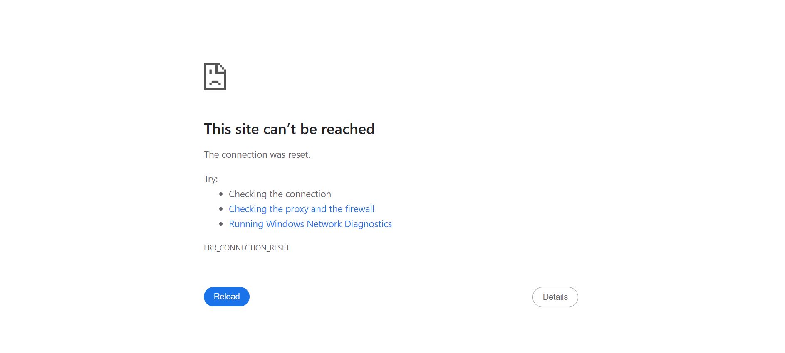Click the bullet beside the proxy link

(x=221, y=209)
